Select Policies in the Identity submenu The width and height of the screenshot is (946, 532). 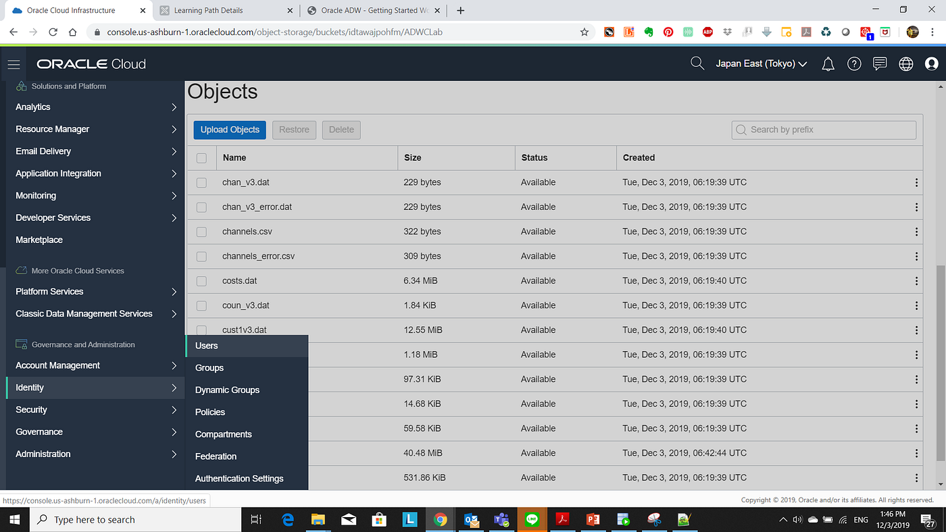click(247, 412)
